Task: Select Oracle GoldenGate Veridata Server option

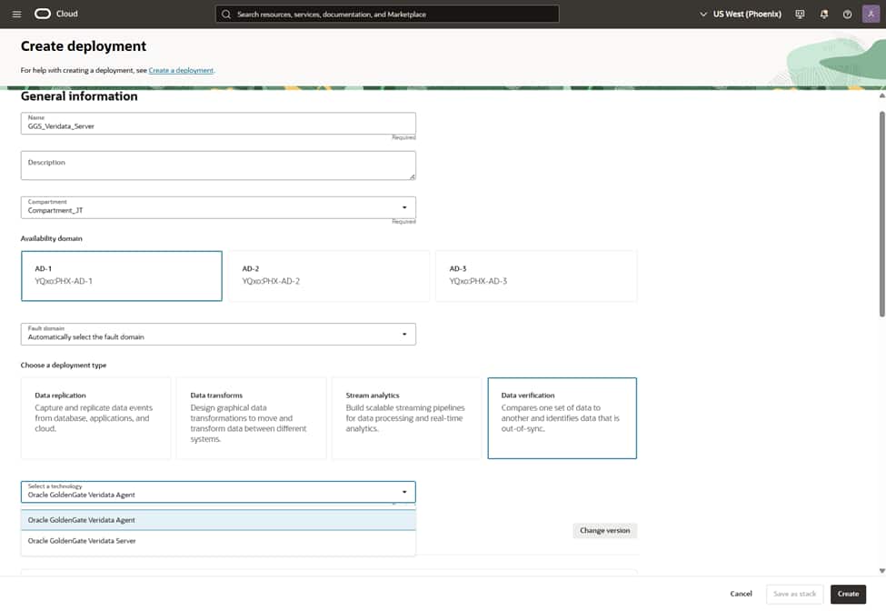Action: [218, 541]
